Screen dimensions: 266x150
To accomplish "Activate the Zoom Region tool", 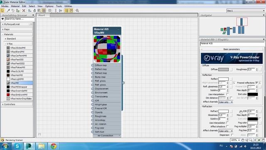I will click(251, 140).
